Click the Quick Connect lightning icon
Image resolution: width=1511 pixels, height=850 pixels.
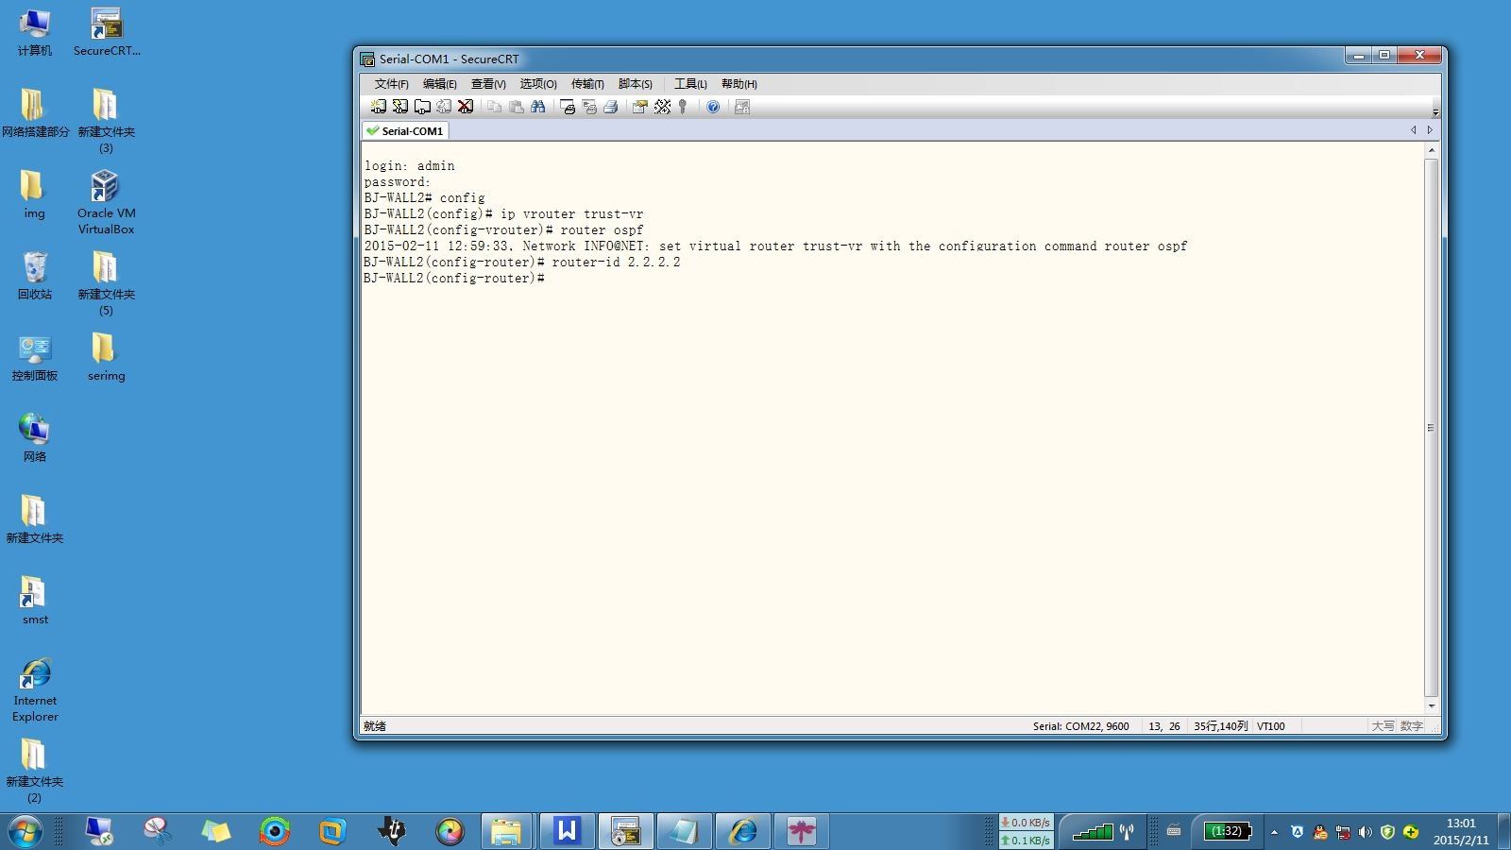[400, 107]
